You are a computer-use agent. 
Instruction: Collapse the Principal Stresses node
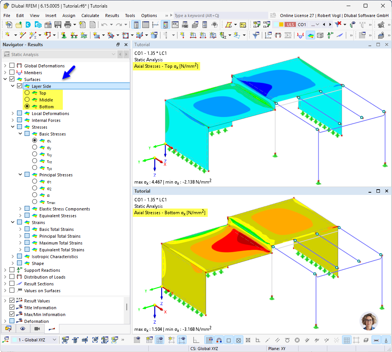20,174
